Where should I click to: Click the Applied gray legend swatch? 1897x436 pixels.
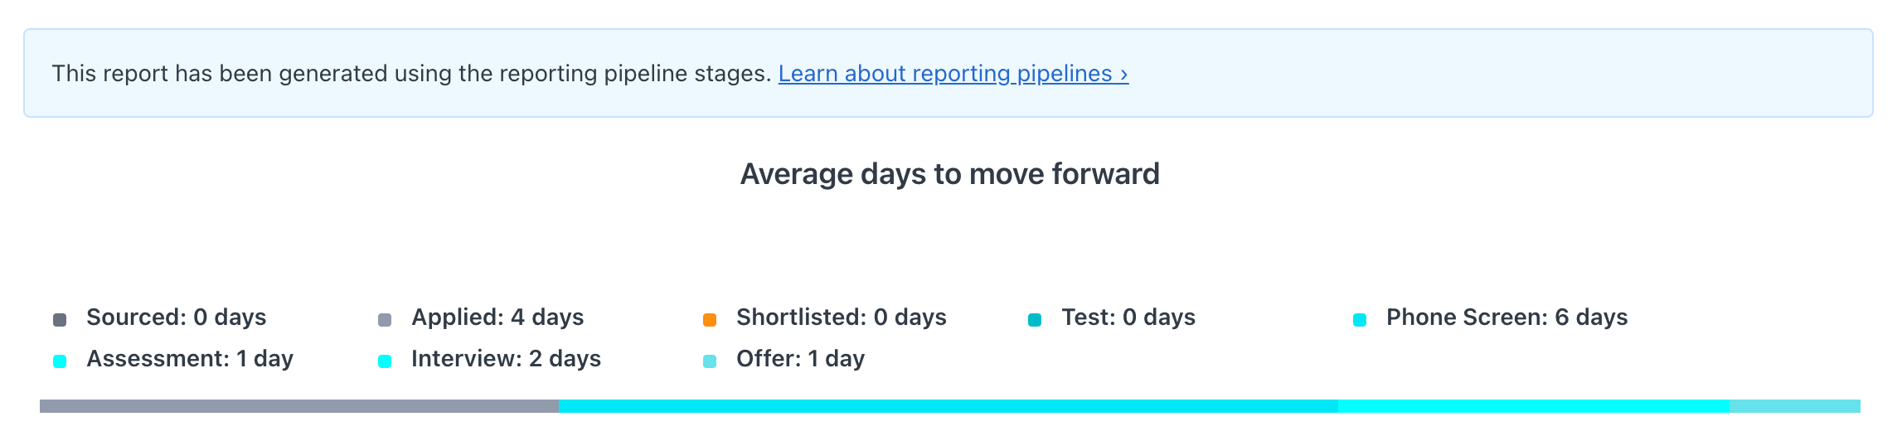(385, 320)
